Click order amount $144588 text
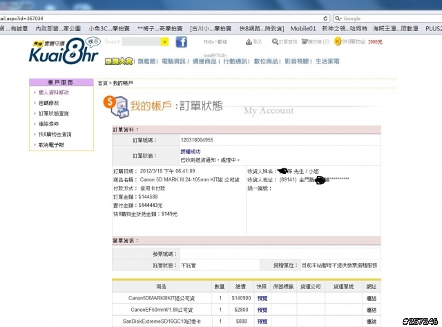Image resolution: width=442 pixels, height=327 pixels. [x=148, y=197]
